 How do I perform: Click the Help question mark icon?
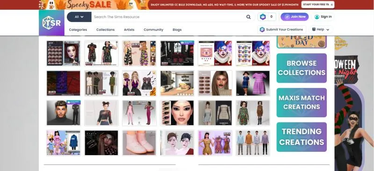pos(314,29)
